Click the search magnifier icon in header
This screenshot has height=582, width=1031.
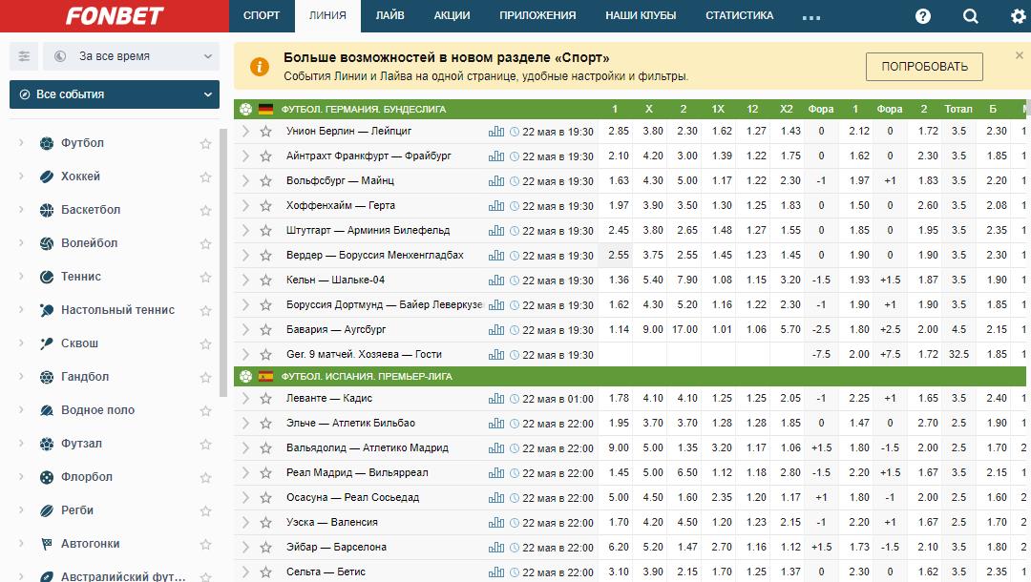point(971,16)
